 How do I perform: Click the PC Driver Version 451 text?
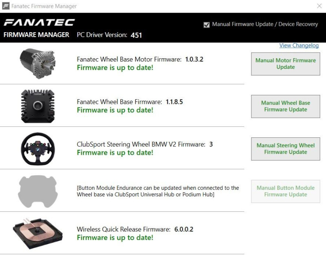(109, 35)
